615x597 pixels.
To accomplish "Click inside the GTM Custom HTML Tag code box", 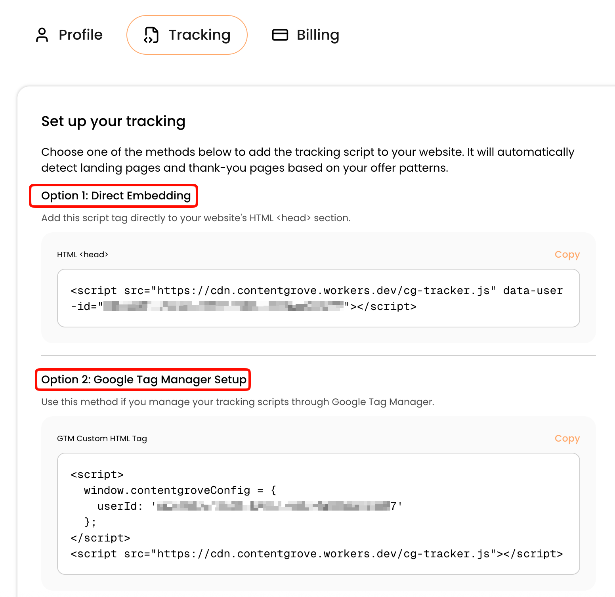I will pyautogui.click(x=319, y=514).
